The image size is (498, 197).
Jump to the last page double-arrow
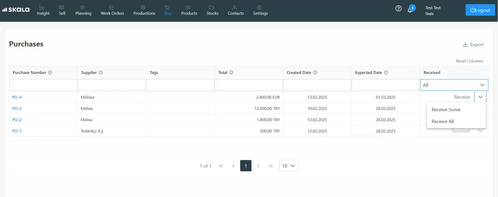click(x=271, y=166)
